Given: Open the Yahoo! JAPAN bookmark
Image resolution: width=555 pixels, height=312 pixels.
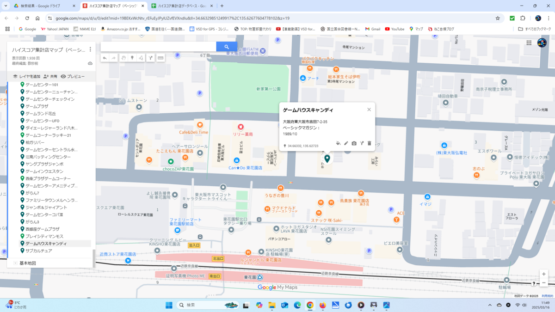Looking at the screenshot, I should pos(55,29).
